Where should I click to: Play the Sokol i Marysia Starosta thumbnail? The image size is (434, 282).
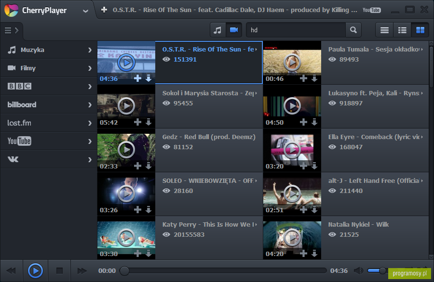pyautogui.click(x=126, y=106)
